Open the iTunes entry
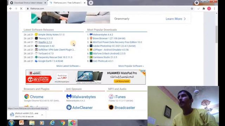This screenshot has width=225, height=126. tap(120, 97)
